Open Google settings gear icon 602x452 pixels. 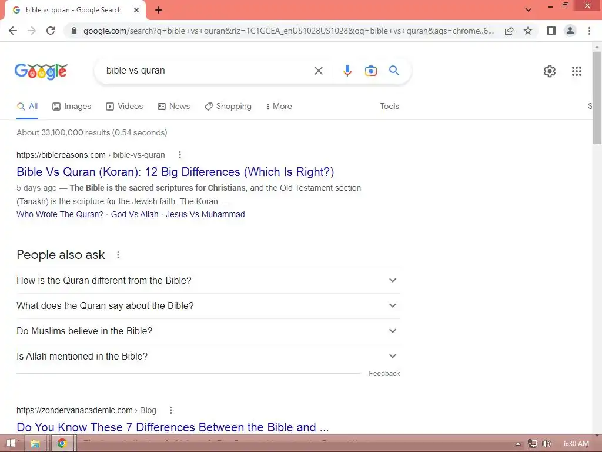tap(550, 71)
